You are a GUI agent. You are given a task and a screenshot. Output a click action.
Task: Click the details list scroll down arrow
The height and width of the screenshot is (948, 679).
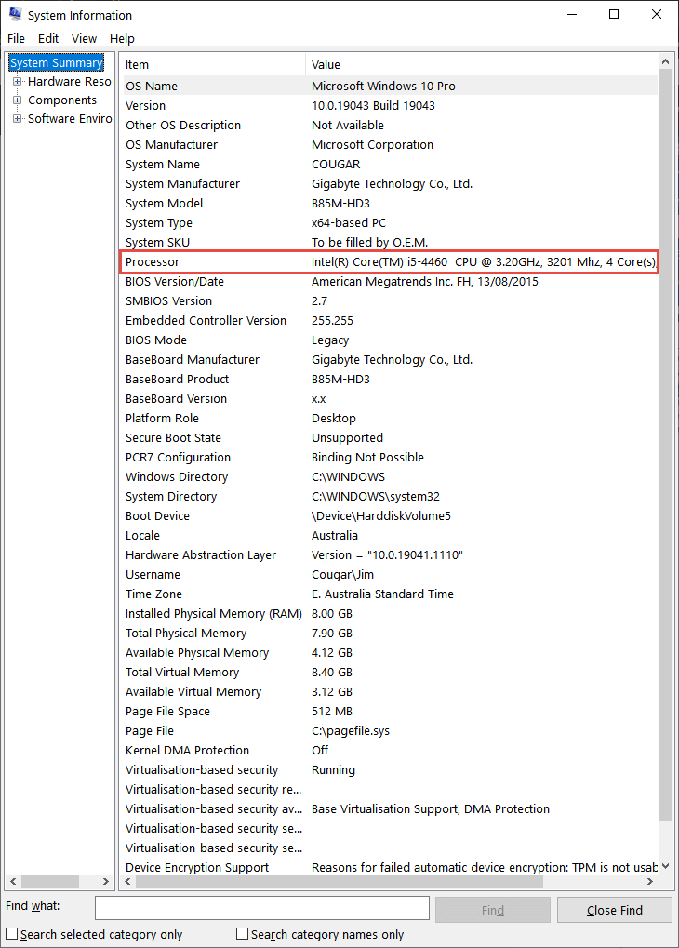[665, 866]
